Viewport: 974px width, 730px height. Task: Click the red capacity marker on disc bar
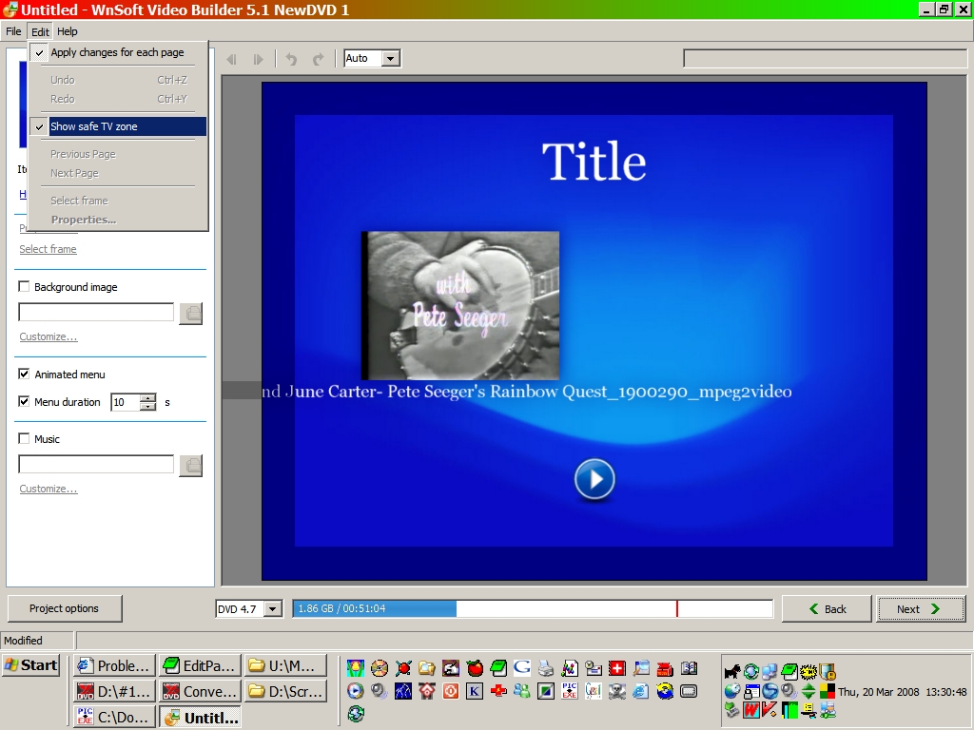coord(677,609)
